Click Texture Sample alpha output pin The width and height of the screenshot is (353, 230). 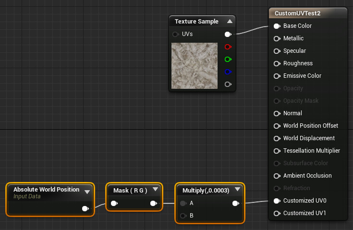pos(228,85)
